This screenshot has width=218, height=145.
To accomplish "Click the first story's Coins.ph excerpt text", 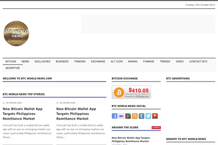I will [27, 131].
